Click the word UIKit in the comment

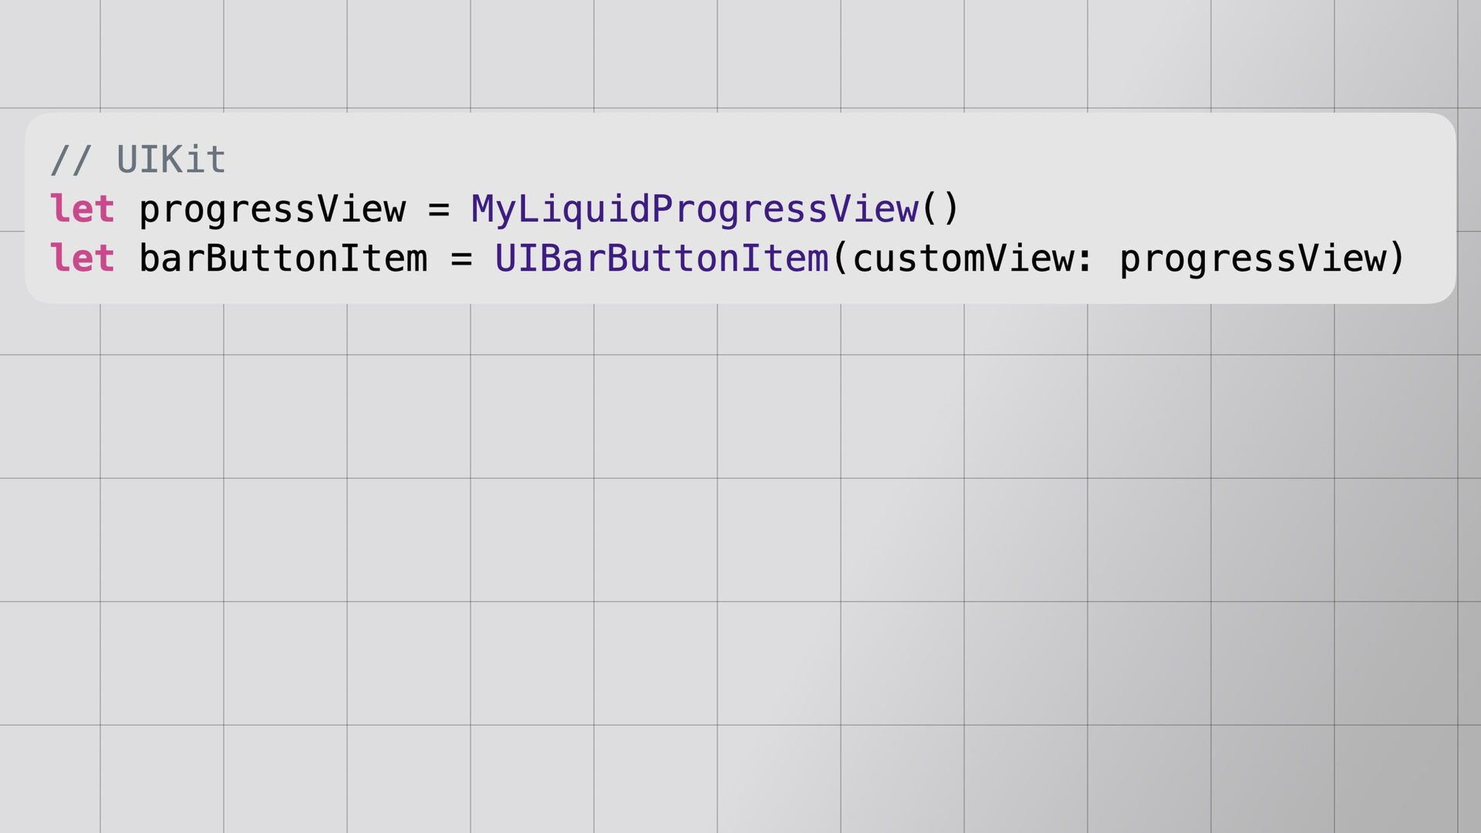pyautogui.click(x=171, y=160)
